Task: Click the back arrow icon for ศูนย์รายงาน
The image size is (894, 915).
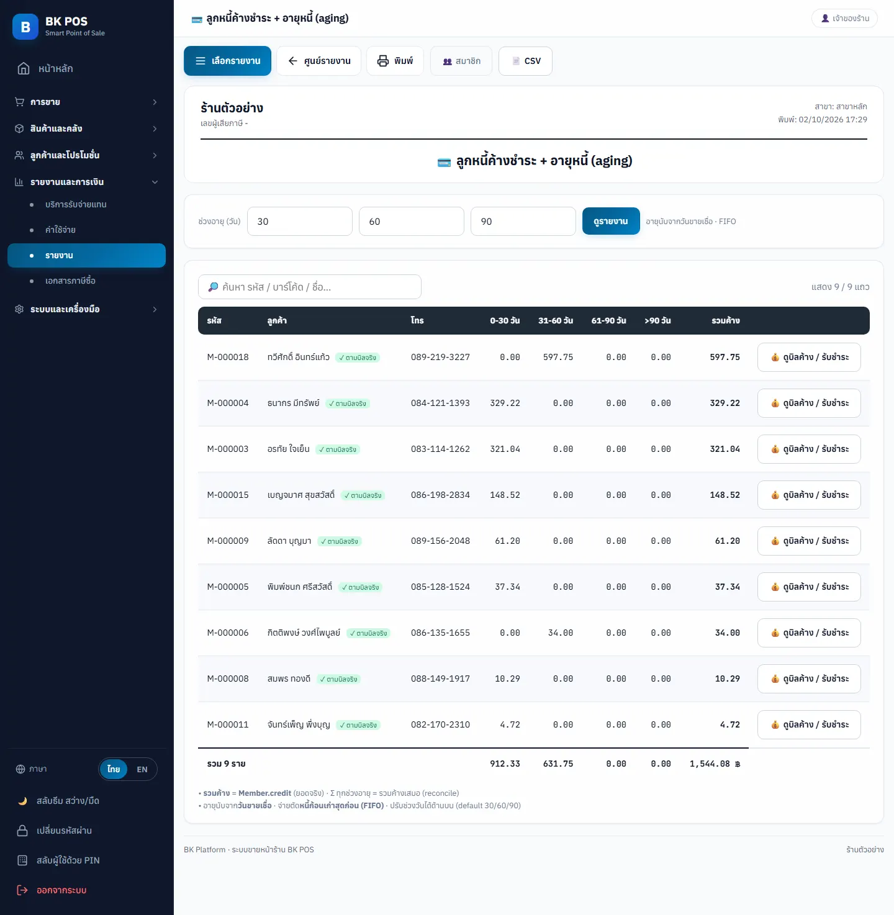Action: [293, 61]
